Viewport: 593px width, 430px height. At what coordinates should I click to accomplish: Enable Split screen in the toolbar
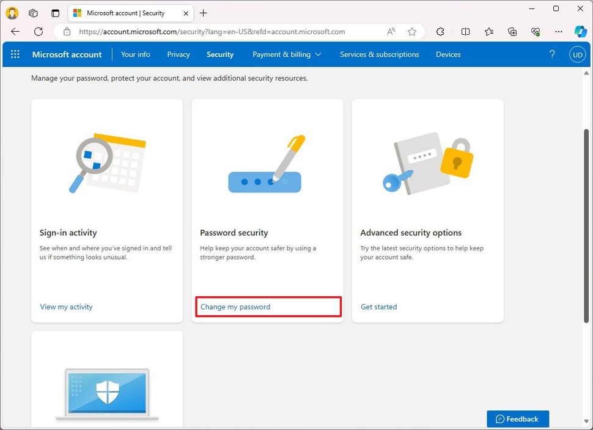click(465, 31)
